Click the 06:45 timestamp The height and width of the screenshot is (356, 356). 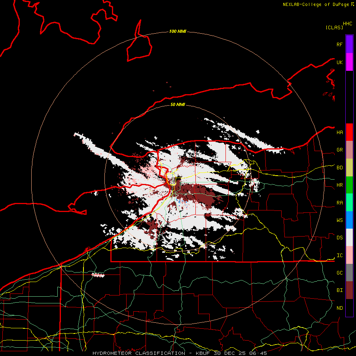coord(258,353)
